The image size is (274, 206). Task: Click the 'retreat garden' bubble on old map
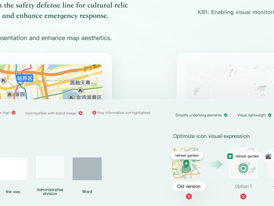[187, 155]
